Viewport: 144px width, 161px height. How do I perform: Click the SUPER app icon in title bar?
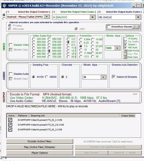[4, 6]
